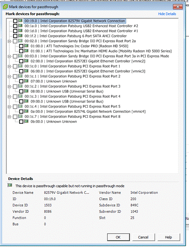Screen dimensions: 189x247
Task: Click device icon for 00:19.0 network connection
Action: click(20, 21)
